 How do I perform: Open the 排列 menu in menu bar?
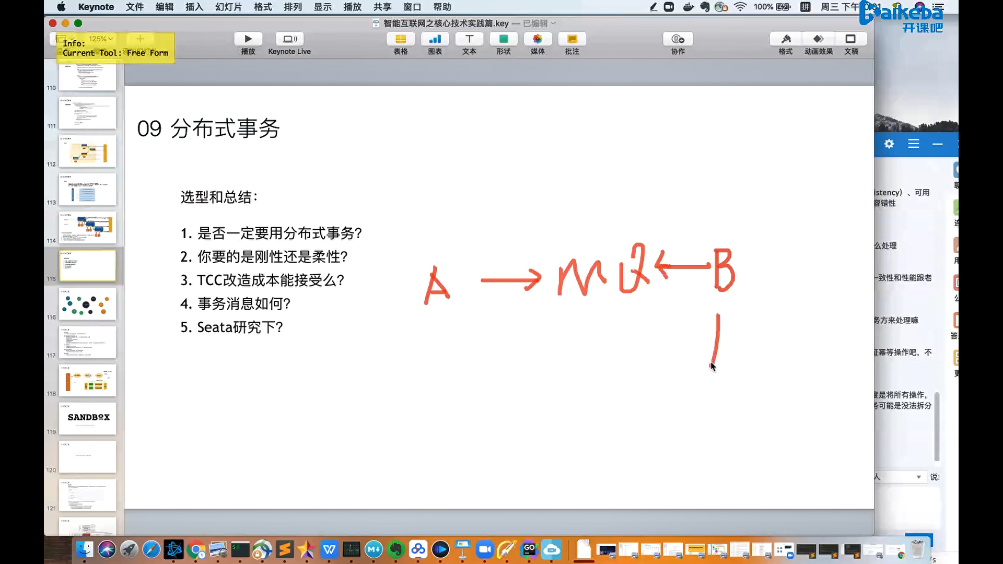point(293,7)
